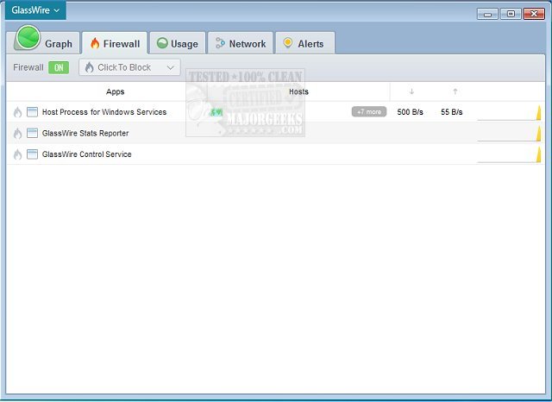Show the +7 more hosts badge
The width and height of the screenshot is (552, 402).
point(369,112)
